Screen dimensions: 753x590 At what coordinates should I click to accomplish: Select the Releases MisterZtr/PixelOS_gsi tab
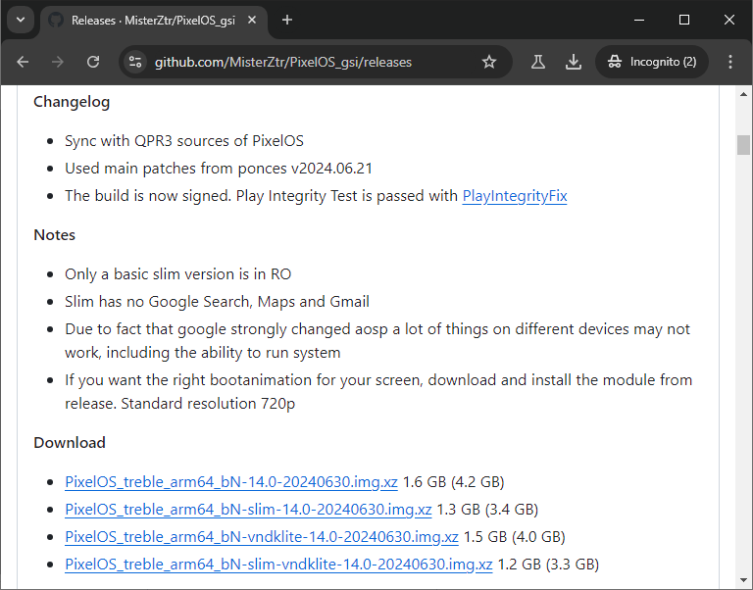(x=153, y=21)
